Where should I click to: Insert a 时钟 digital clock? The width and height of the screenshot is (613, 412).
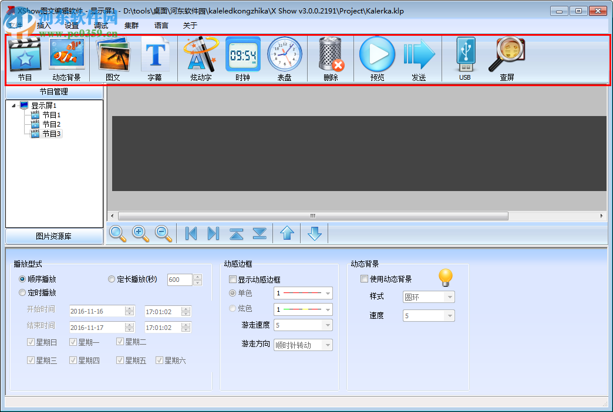(243, 56)
